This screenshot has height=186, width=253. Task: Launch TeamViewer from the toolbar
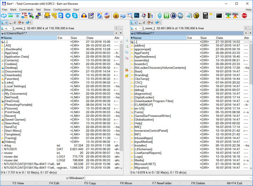61,16
